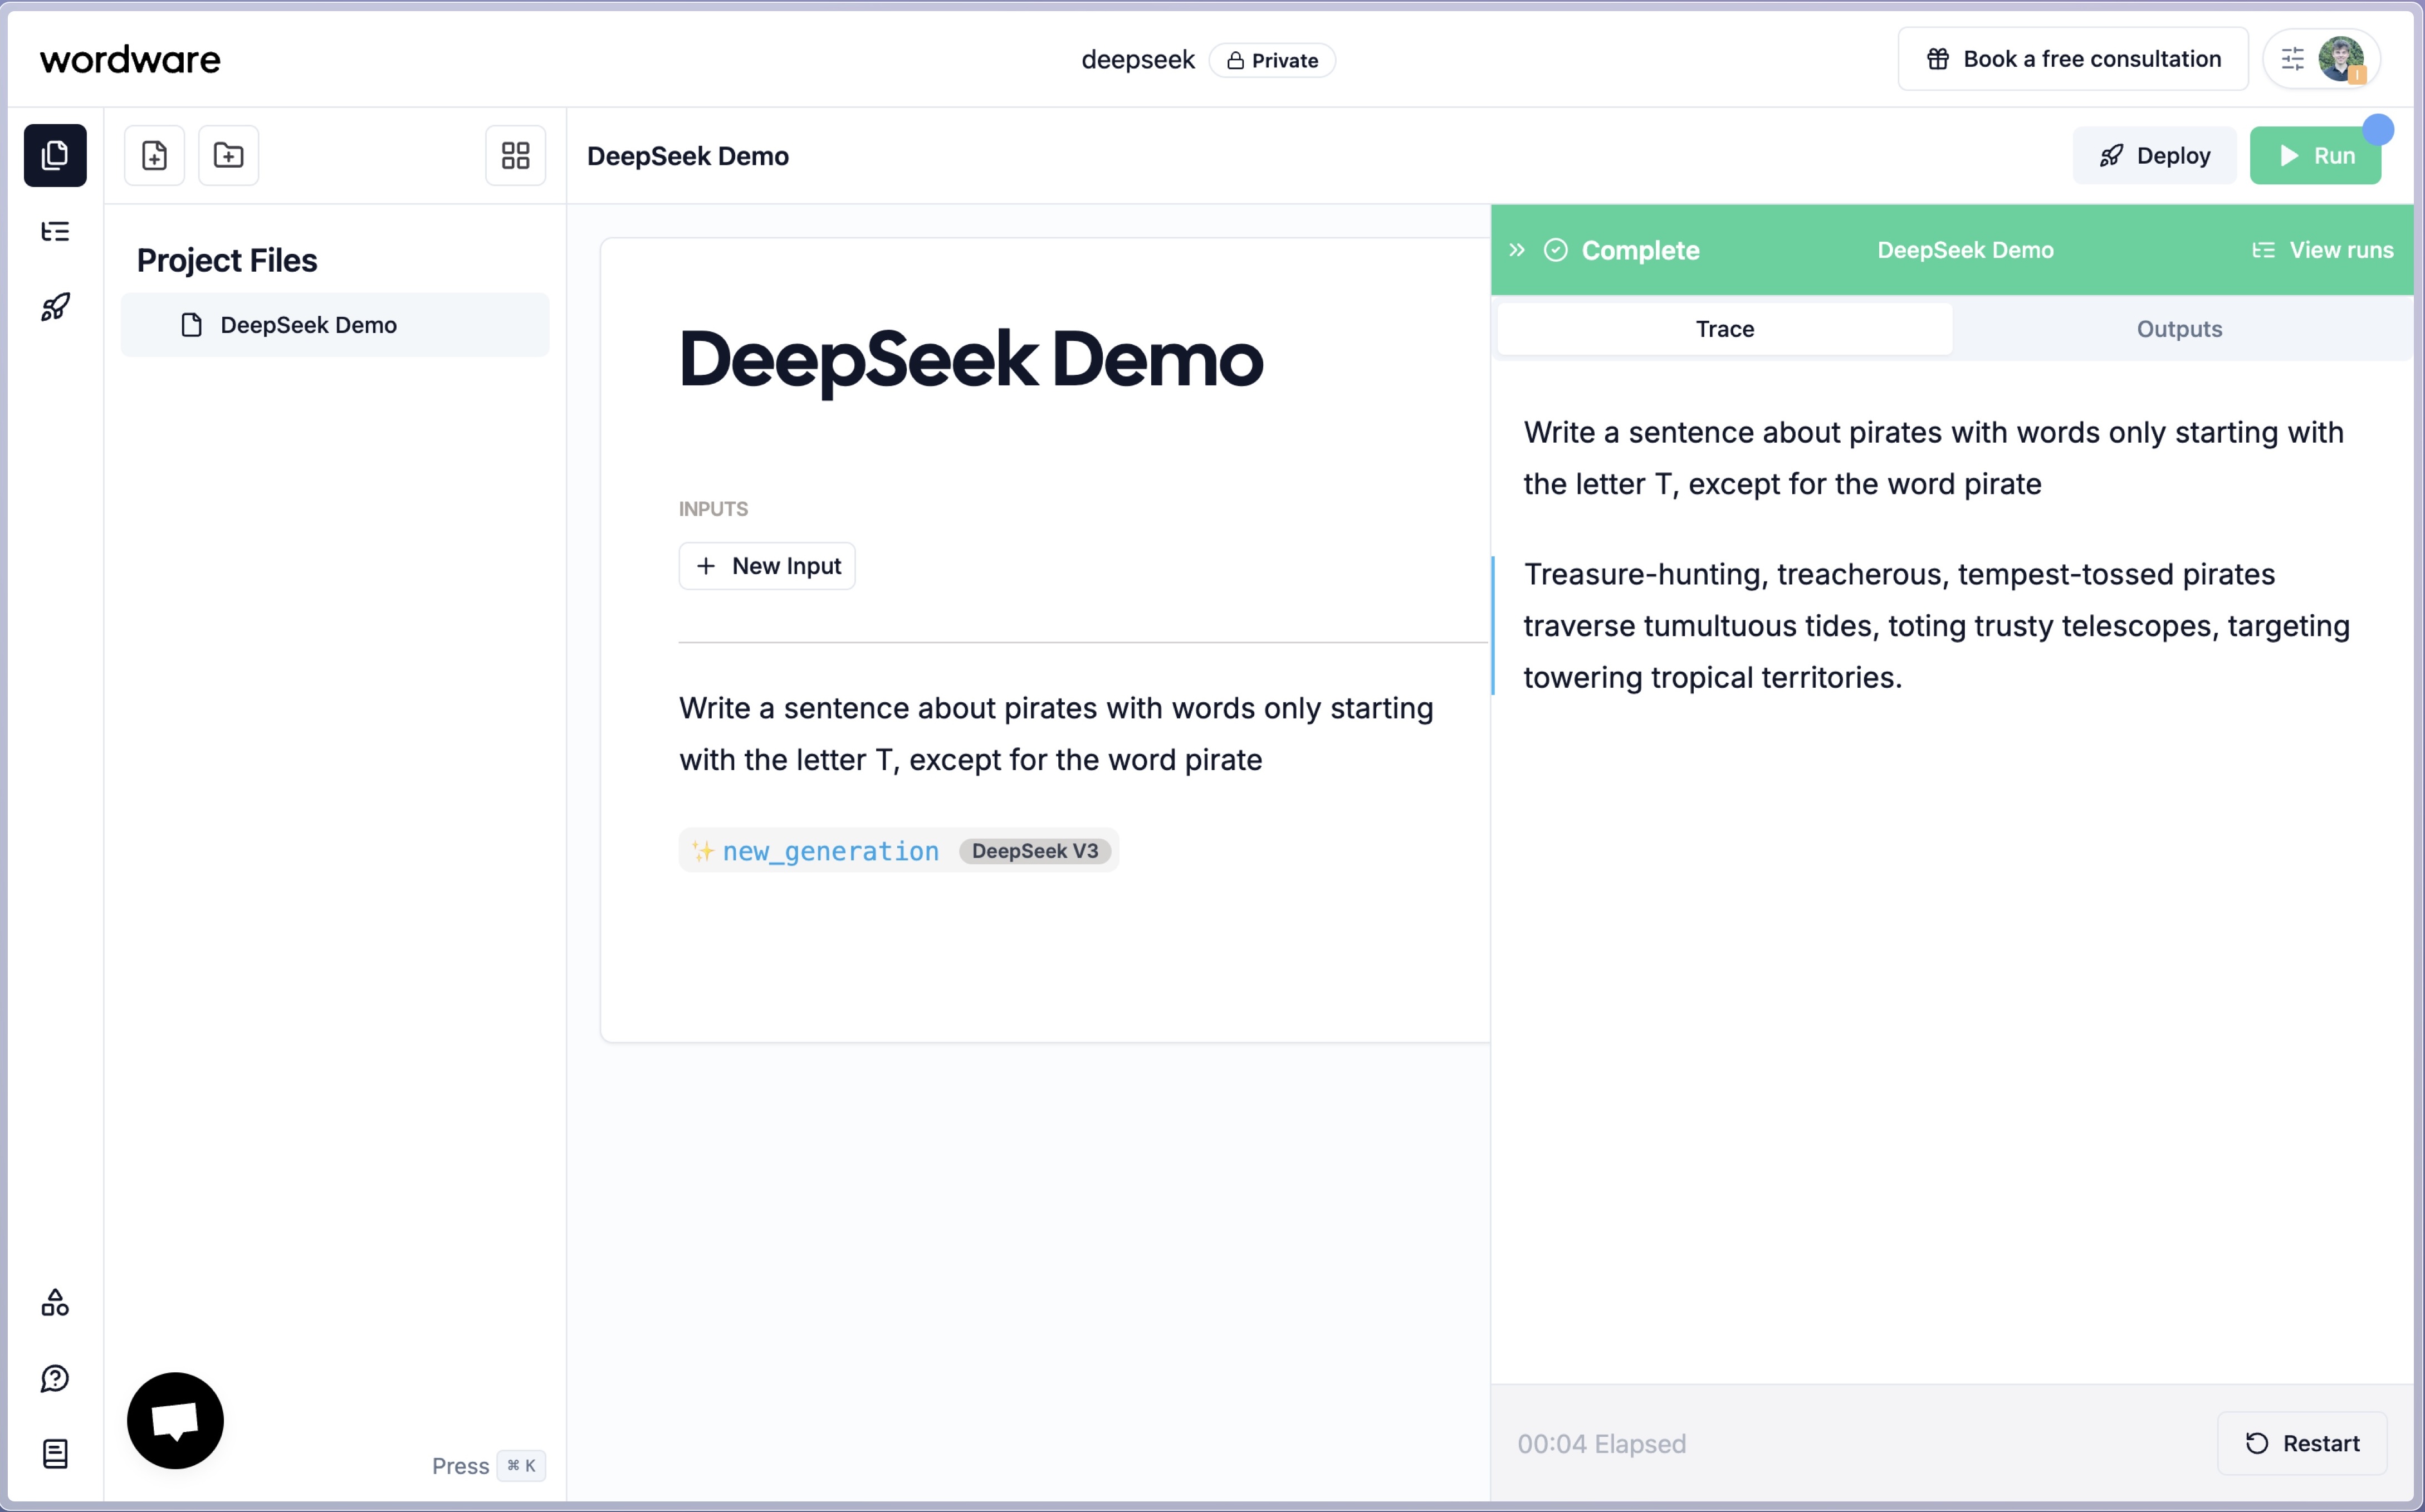
Task: Click the new file icon
Action: 154,156
